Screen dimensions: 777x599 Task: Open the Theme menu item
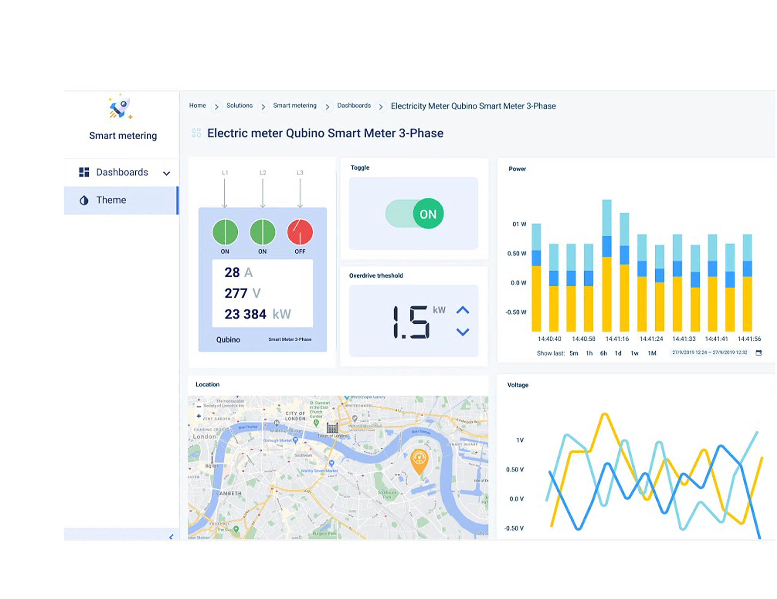[111, 200]
